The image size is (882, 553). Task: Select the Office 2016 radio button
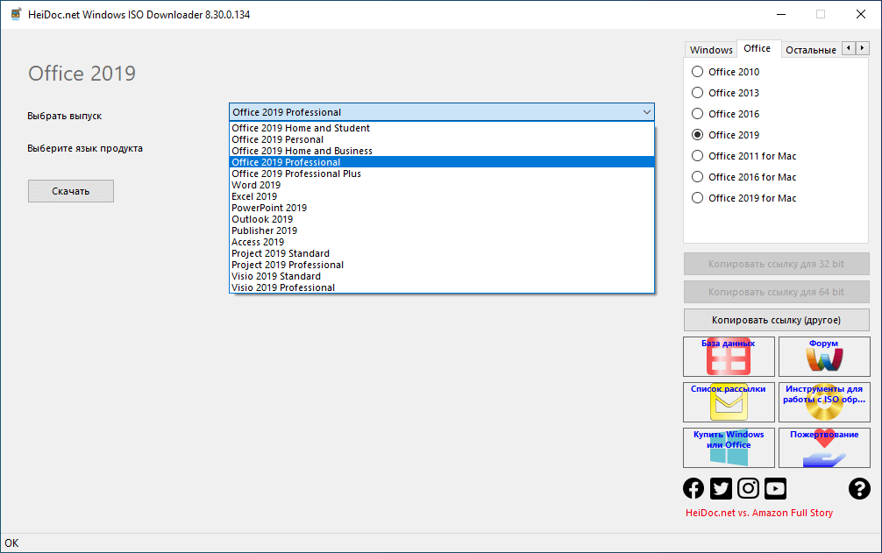pyautogui.click(x=697, y=114)
